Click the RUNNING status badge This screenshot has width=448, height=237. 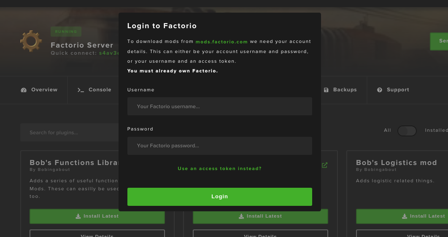coord(66,32)
